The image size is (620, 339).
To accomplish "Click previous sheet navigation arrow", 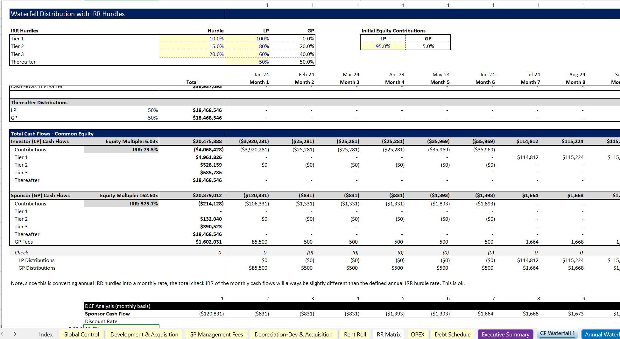I will click(x=3, y=334).
